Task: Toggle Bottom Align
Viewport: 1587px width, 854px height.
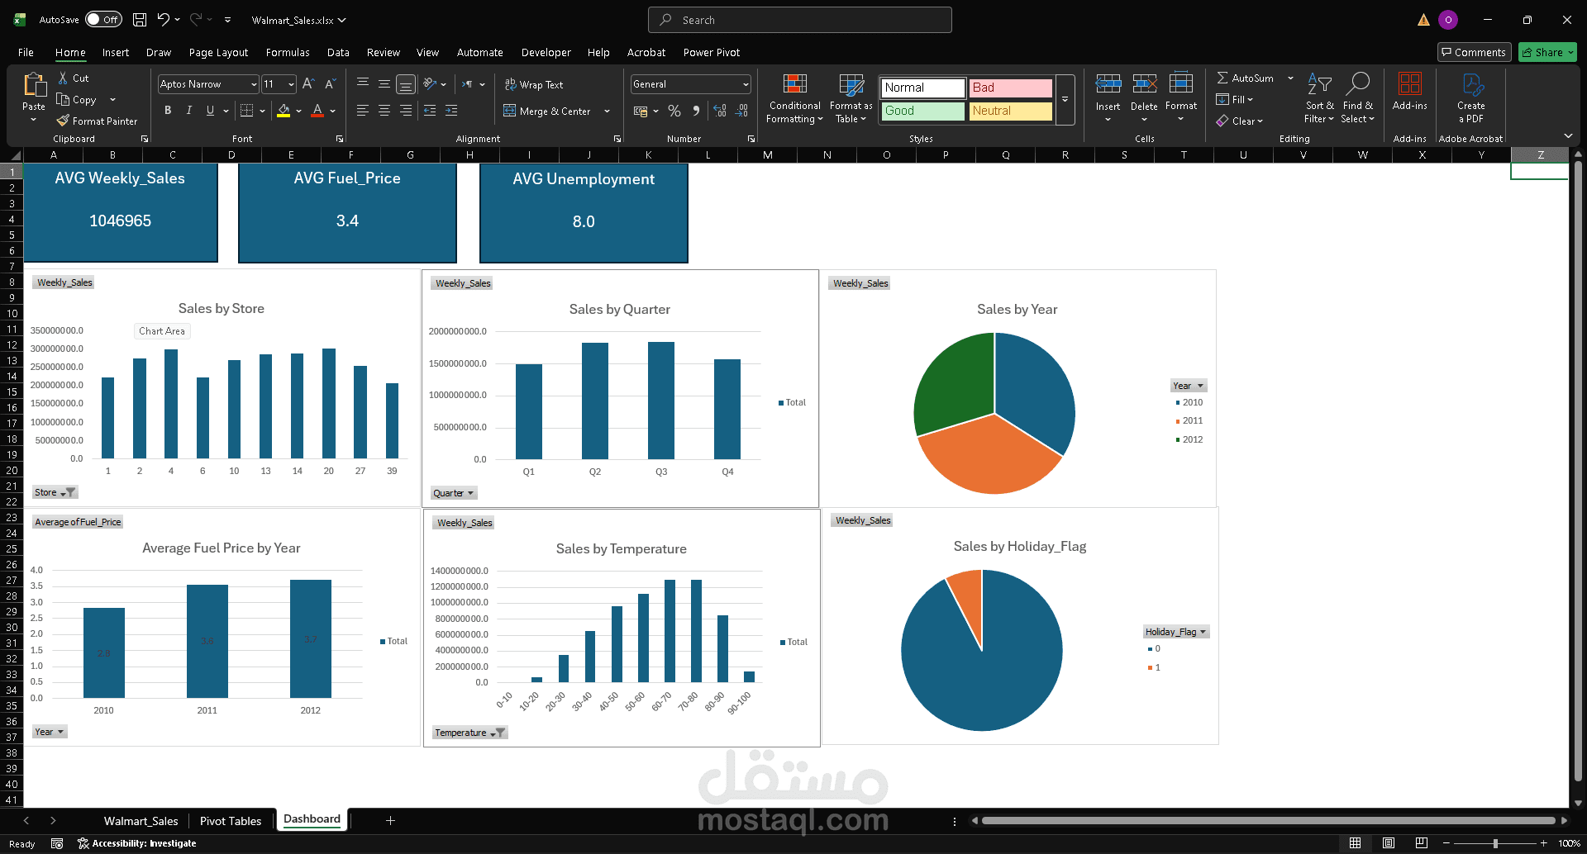Action: [406, 84]
